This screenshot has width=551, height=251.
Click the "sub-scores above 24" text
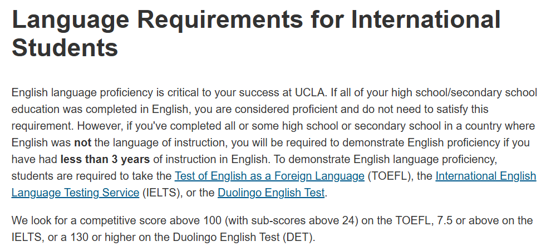click(306, 221)
